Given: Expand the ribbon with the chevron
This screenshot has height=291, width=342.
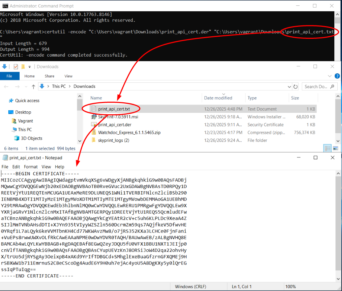Looking at the screenshot, I should click(330, 76).
